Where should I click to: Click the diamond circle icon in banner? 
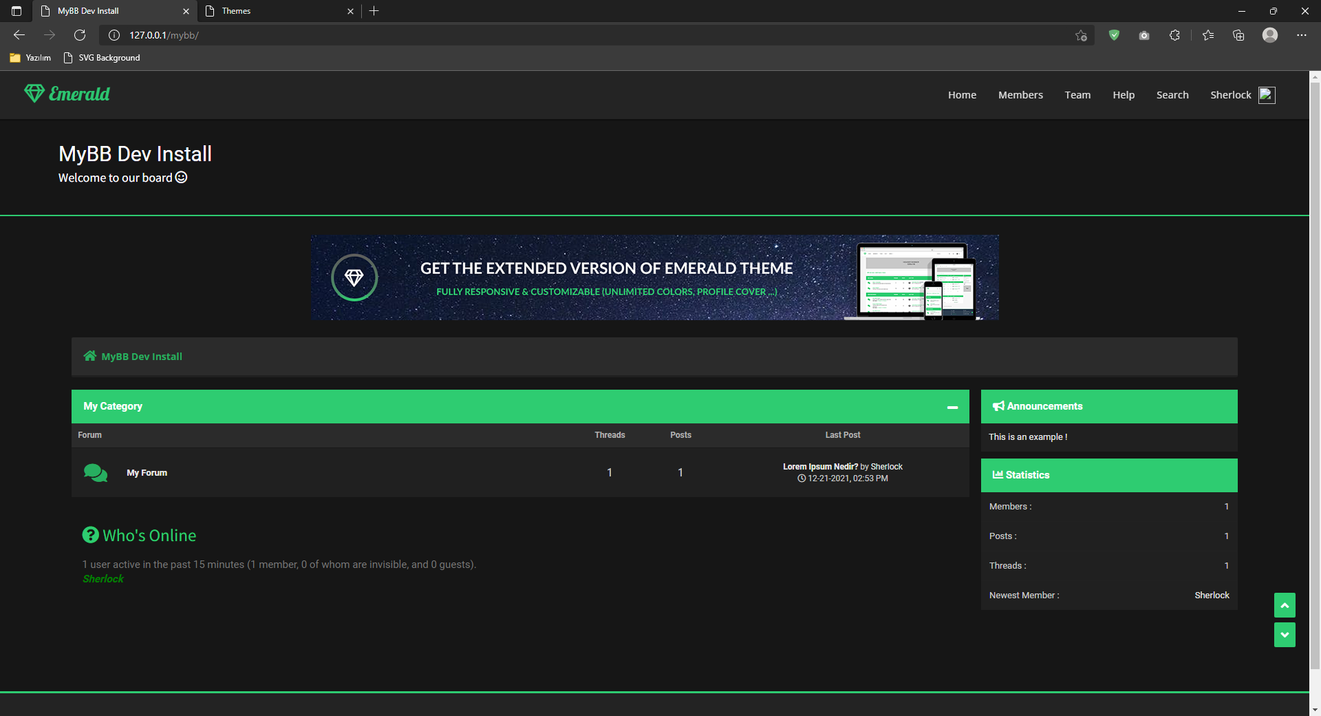point(354,277)
